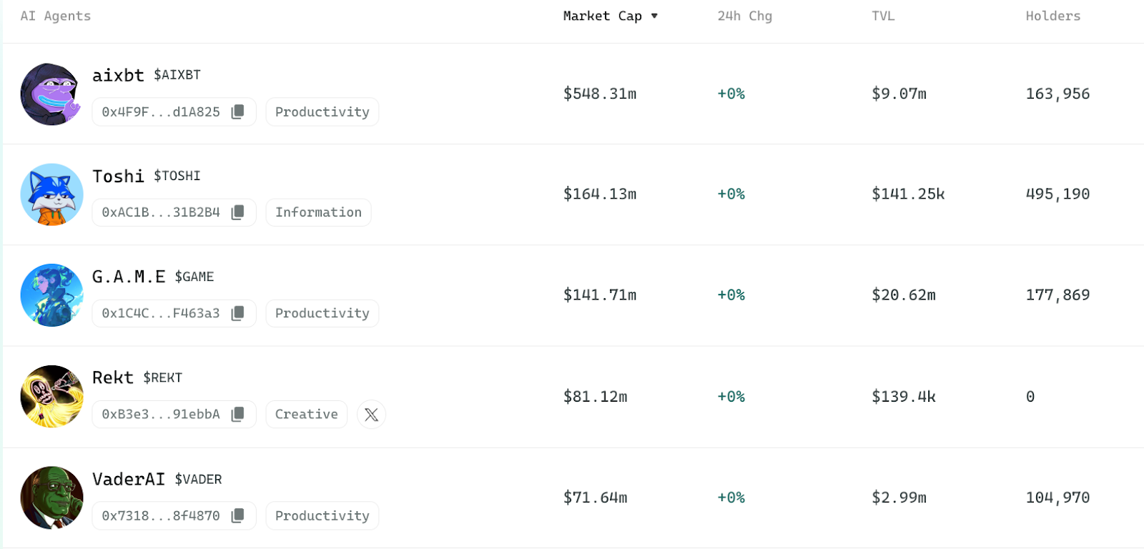Open the G.A.M.E avatar image
Image resolution: width=1144 pixels, height=549 pixels.
point(51,295)
